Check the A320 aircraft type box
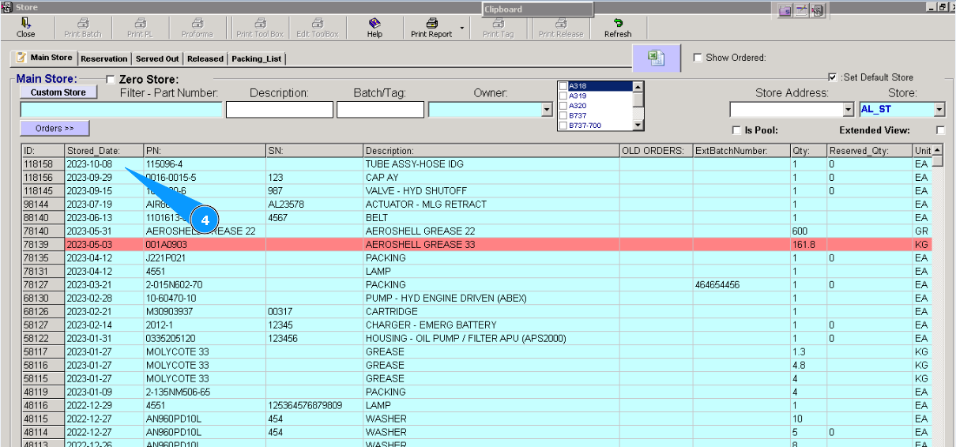 click(563, 106)
